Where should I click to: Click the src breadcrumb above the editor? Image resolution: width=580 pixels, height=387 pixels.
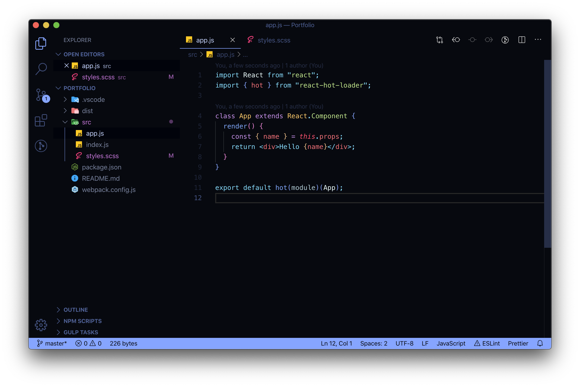pyautogui.click(x=193, y=55)
